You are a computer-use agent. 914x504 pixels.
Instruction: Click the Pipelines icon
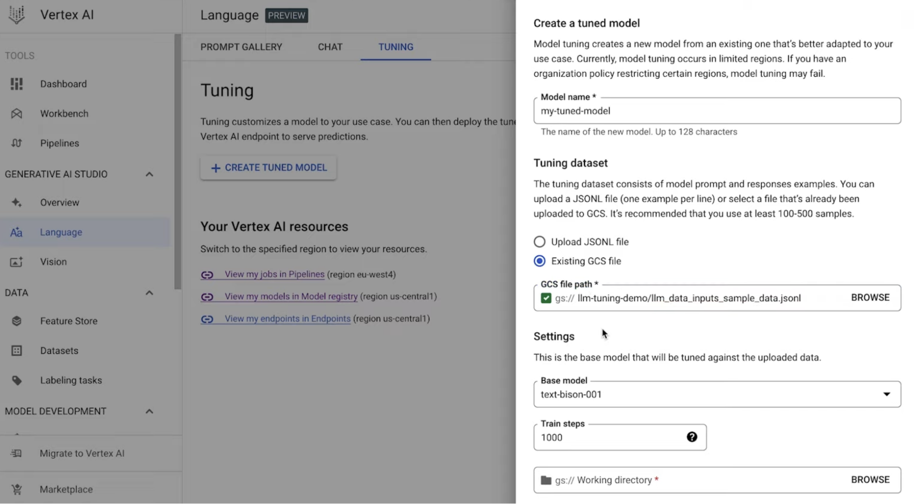pyautogui.click(x=16, y=143)
